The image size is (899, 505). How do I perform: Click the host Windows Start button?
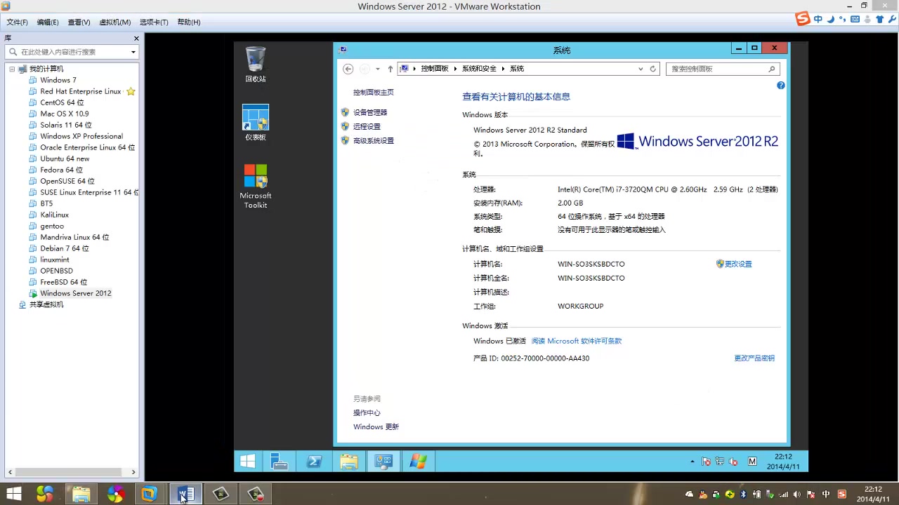13,494
